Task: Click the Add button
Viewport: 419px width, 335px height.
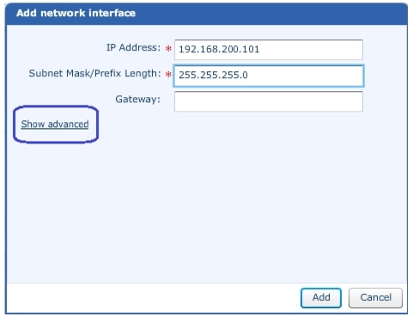Action: (x=321, y=298)
